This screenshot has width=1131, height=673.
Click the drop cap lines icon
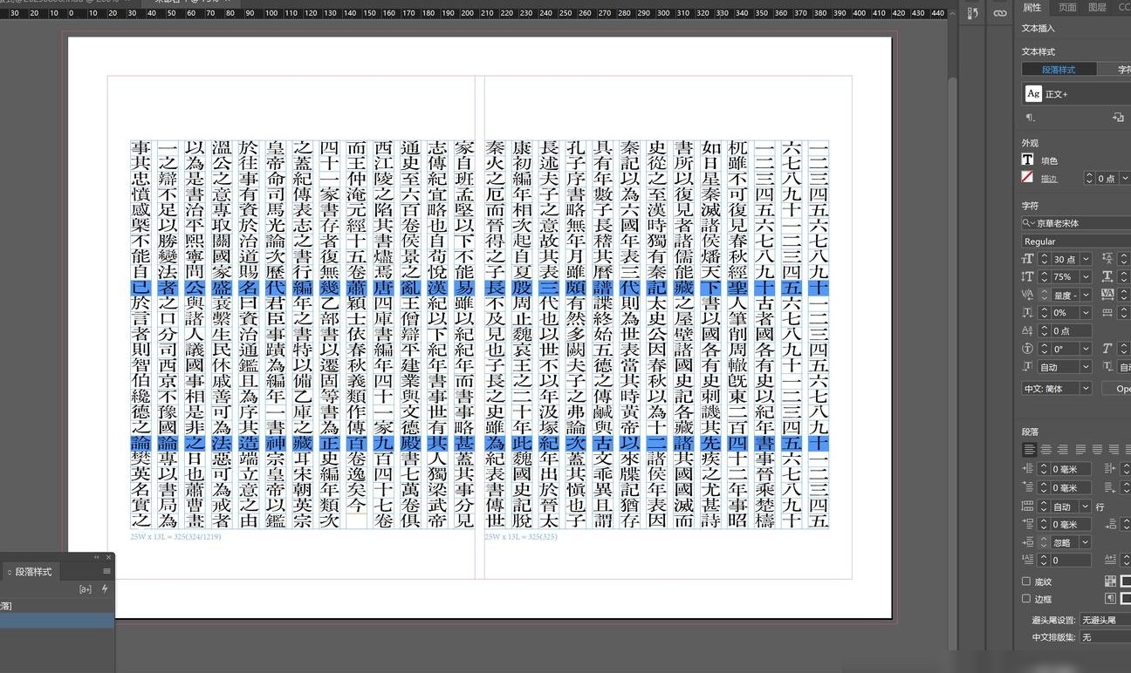[x=1028, y=560]
